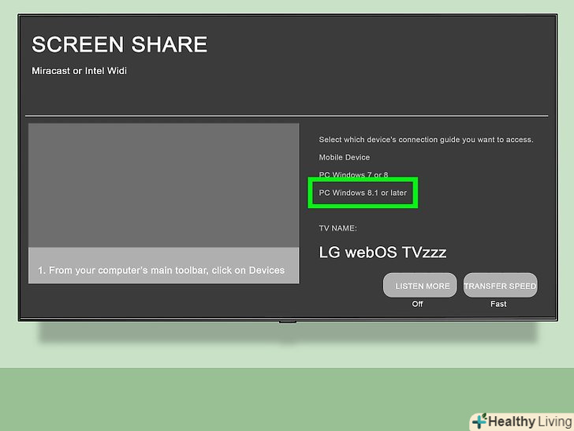Select the Mobile Device connection guide
This screenshot has height=431, width=574.
[344, 157]
